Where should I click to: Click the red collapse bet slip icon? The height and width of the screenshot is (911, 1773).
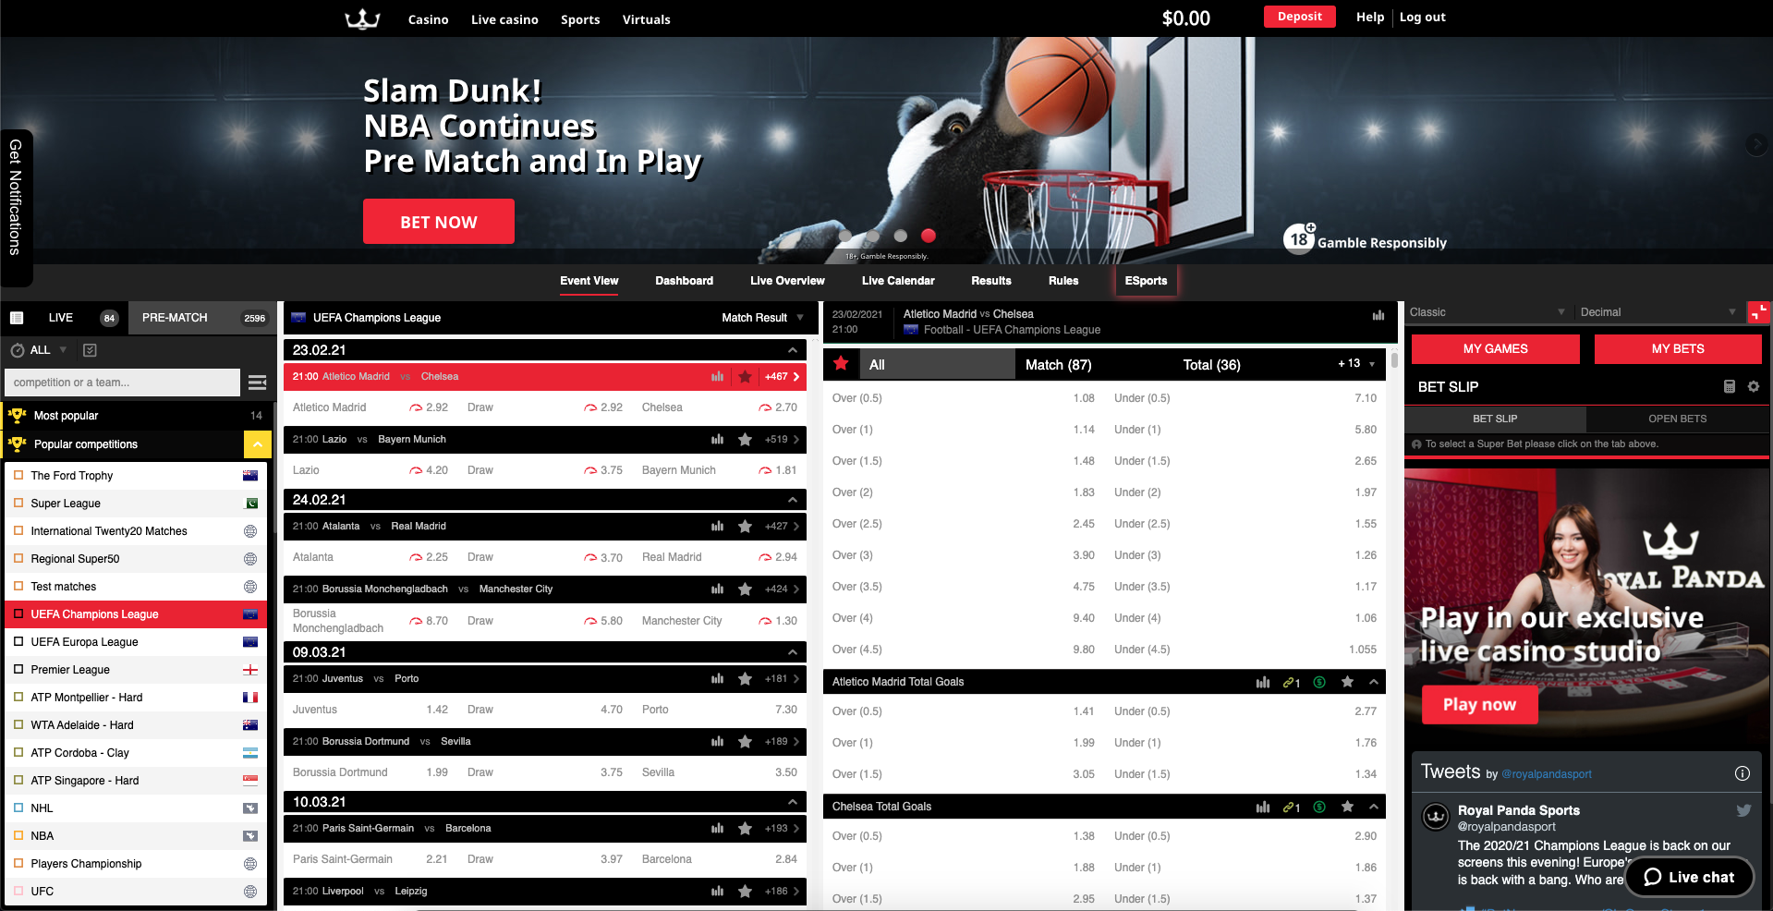pos(1758,312)
